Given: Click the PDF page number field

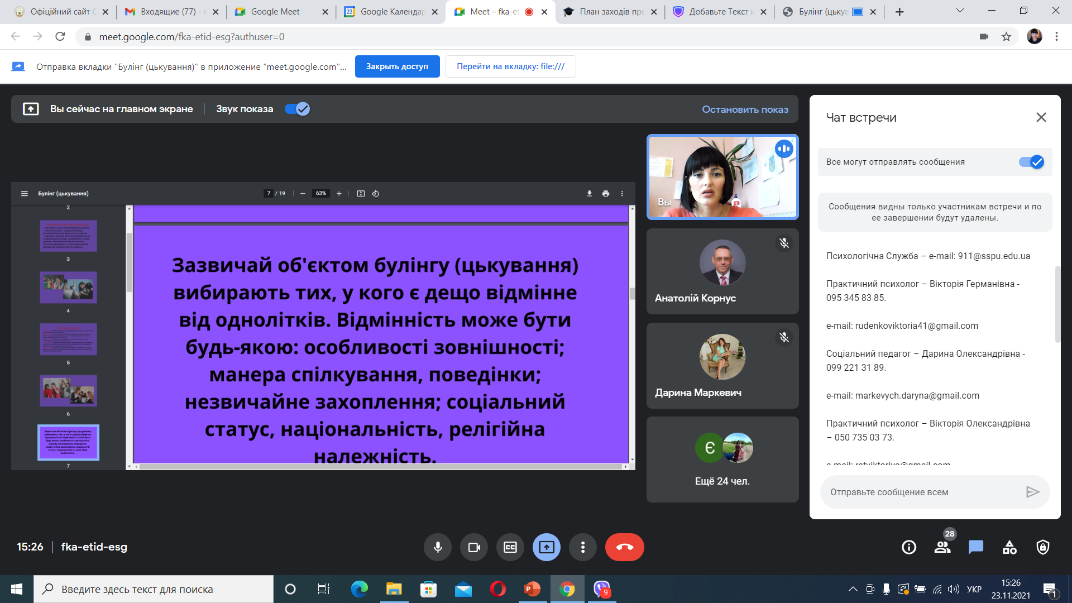Looking at the screenshot, I should (269, 194).
